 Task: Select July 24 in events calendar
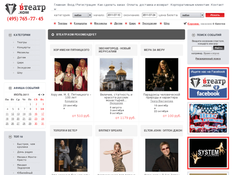coord(43,119)
